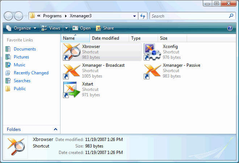239x163 pixels.
Task: Click the Xconfig file name text
Action: 170,47
